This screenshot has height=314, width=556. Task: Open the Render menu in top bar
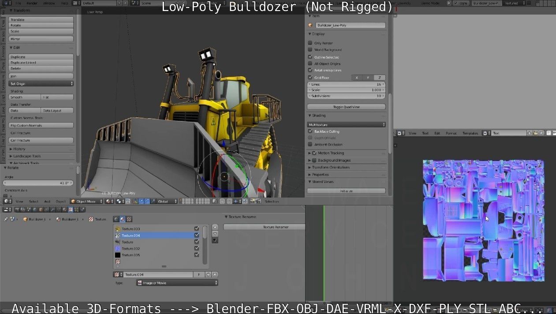pos(32,3)
